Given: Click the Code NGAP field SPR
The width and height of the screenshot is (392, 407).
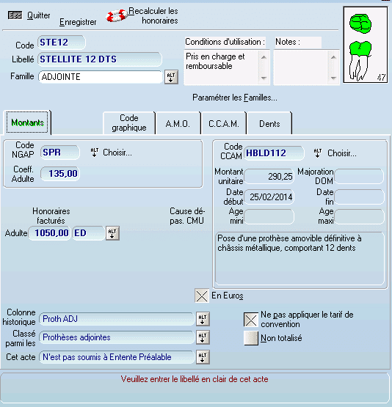Looking at the screenshot, I should click(x=60, y=153).
